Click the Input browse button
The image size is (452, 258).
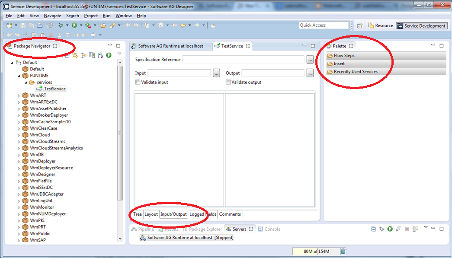[x=217, y=73]
